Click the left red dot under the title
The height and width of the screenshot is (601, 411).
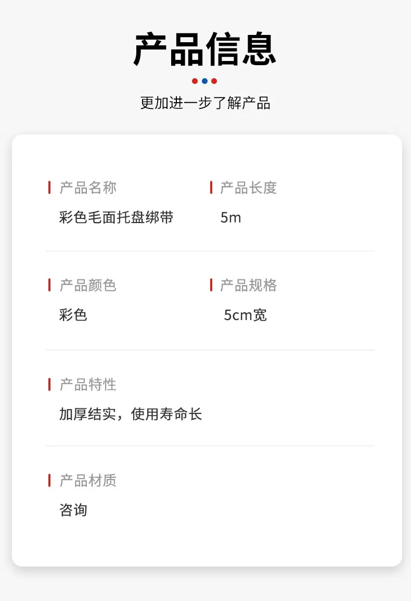(195, 81)
